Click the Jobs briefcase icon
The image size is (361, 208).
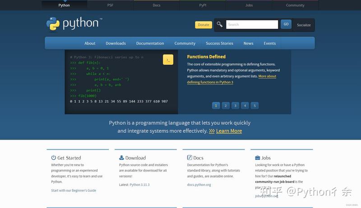[x=258, y=158]
